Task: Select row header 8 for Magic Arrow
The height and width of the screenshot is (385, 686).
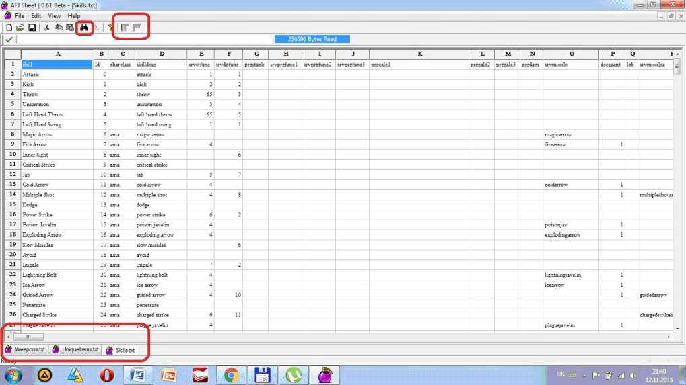Action: [12, 134]
